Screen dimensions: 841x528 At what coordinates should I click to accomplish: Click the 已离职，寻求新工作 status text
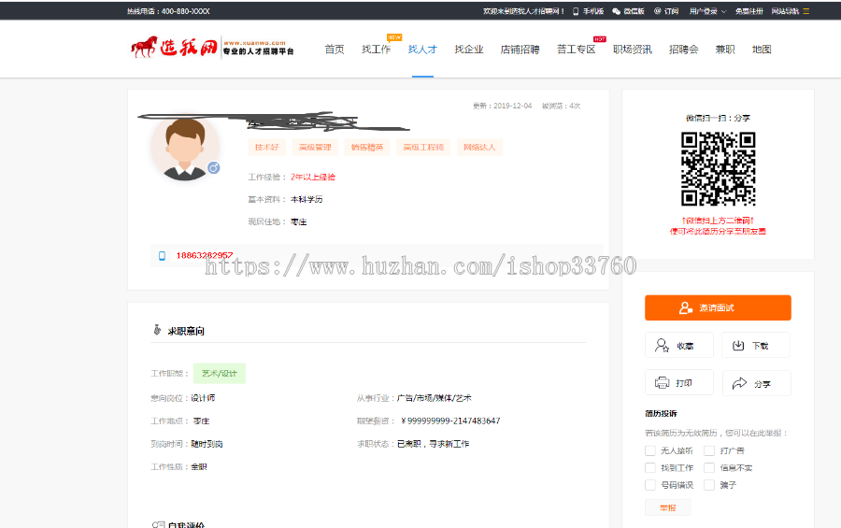point(433,444)
